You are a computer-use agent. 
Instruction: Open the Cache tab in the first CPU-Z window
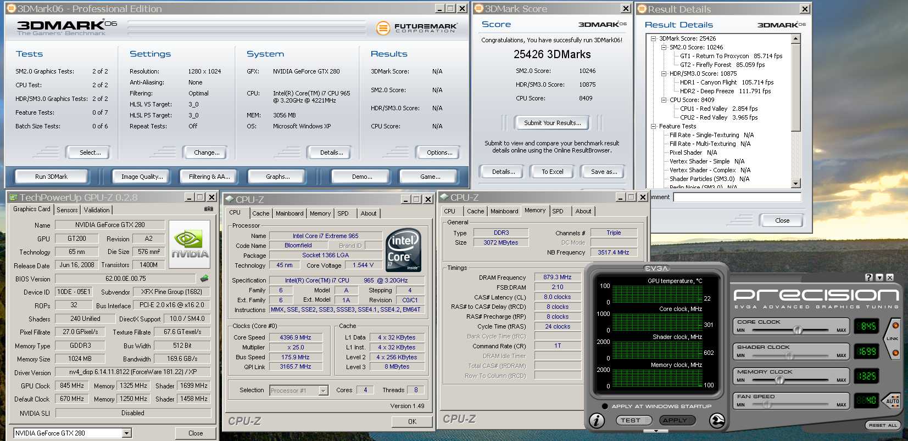coord(261,213)
